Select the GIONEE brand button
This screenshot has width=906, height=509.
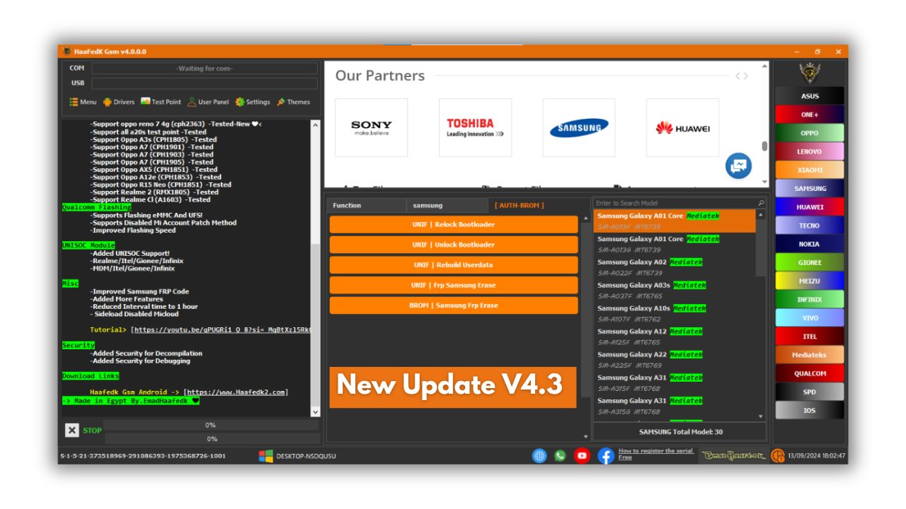click(810, 262)
